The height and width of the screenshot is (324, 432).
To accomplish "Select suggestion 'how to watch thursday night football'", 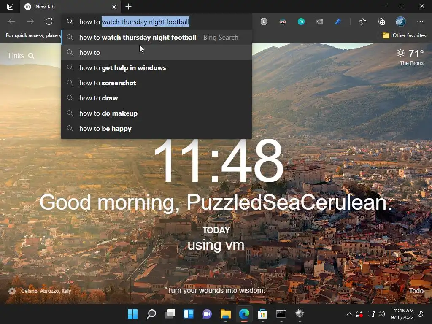I will coord(156,37).
